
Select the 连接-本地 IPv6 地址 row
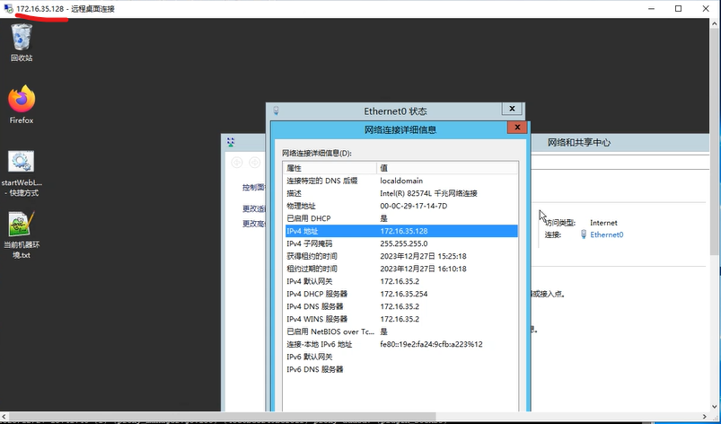click(x=400, y=344)
